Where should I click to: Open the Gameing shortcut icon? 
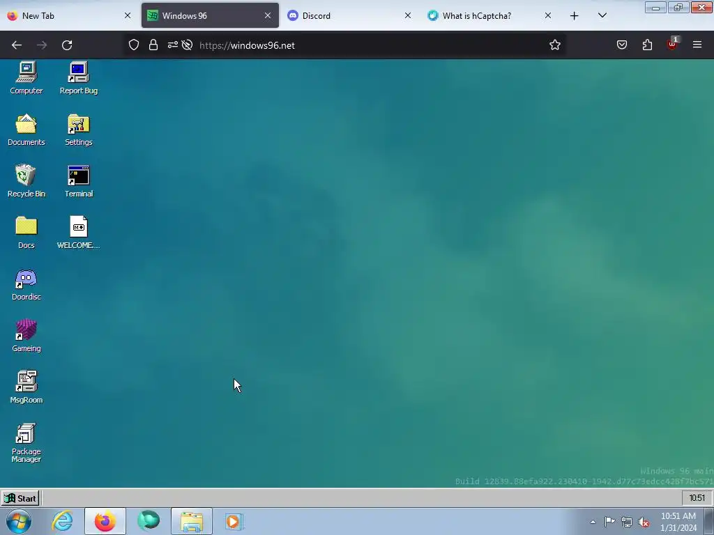[26, 335]
